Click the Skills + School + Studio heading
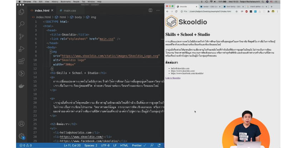 click(188, 35)
